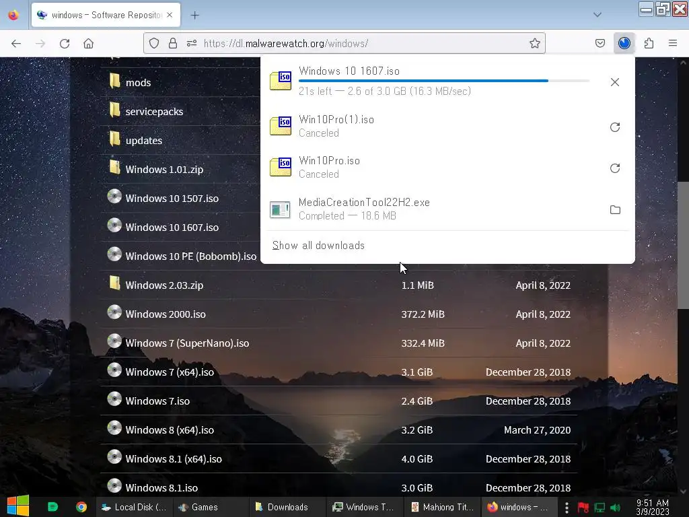Open tracking protection shield info
Image resolution: width=689 pixels, height=517 pixels.
click(154, 43)
